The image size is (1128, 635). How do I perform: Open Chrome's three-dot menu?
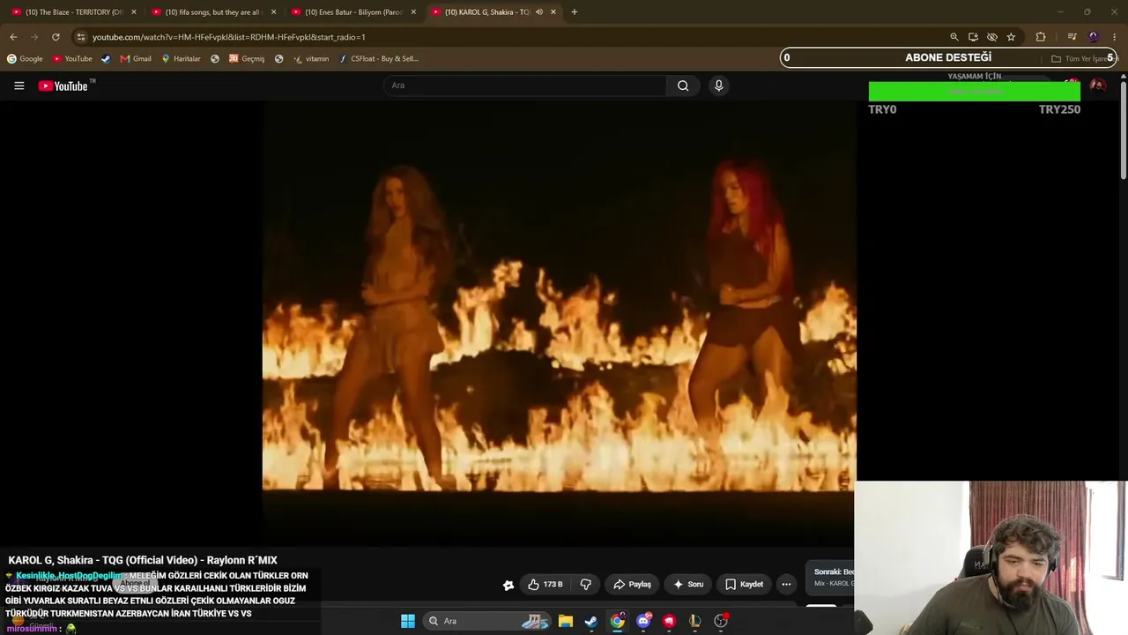pyautogui.click(x=1115, y=37)
